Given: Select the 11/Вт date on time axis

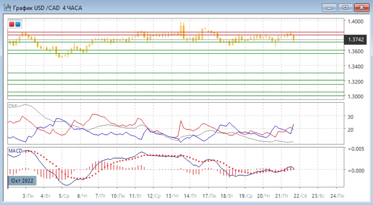Looking at the screenshot, I should [137, 196].
